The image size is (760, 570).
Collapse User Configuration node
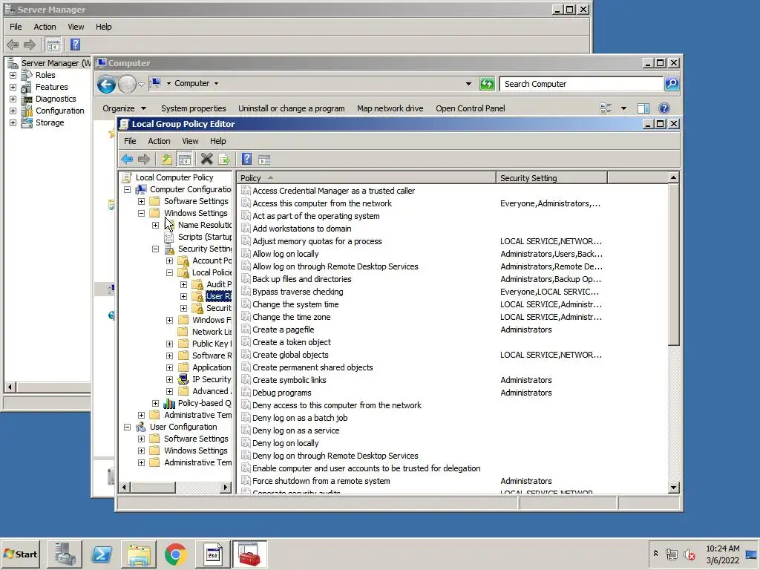[x=127, y=427]
